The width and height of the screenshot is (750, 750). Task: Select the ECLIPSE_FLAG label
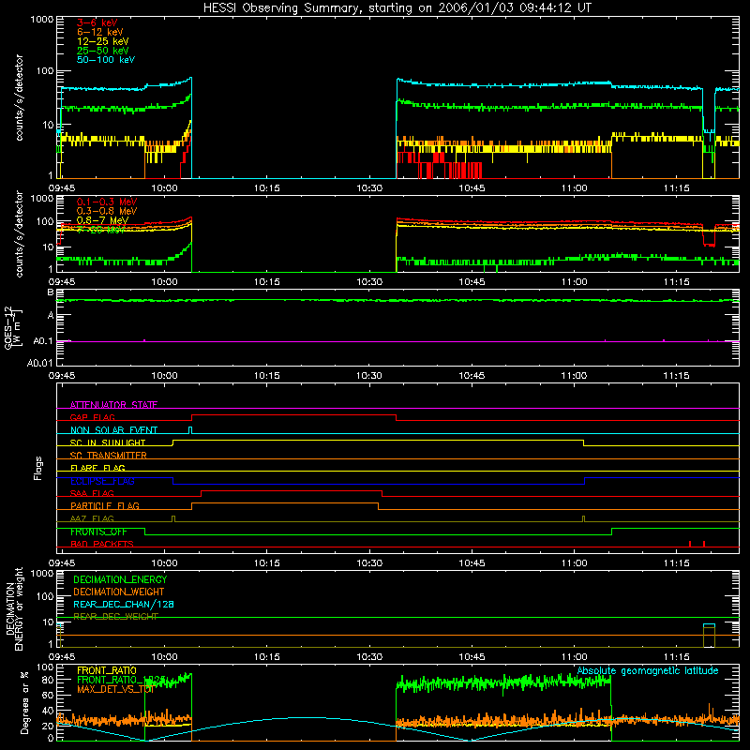pyautogui.click(x=102, y=481)
